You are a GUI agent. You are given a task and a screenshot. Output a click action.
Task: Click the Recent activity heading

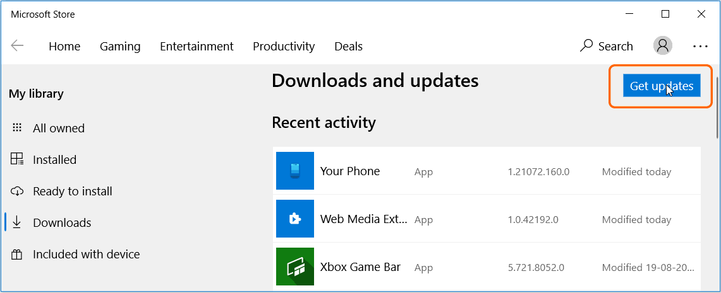[324, 122]
